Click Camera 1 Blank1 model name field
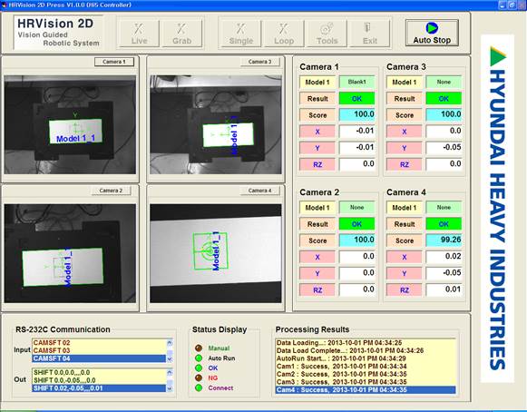The height and width of the screenshot is (412, 527). [356, 82]
